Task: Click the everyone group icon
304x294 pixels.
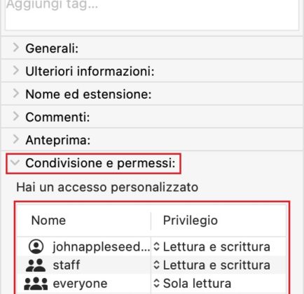Action: pos(36,283)
